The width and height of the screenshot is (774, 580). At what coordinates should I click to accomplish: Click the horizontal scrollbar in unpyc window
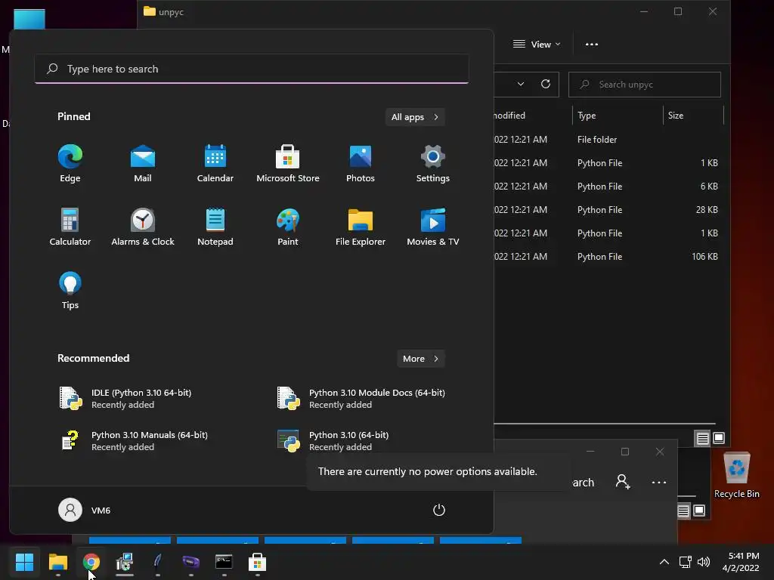[605, 423]
